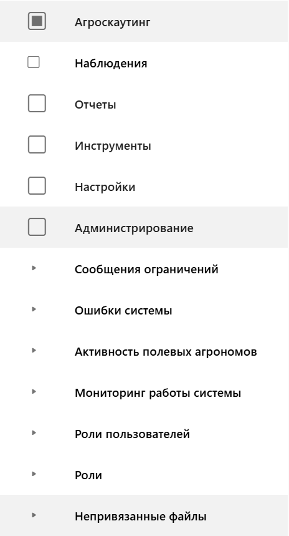
Task: Expand the Непривязанные файлы arrow
Action: (x=34, y=515)
